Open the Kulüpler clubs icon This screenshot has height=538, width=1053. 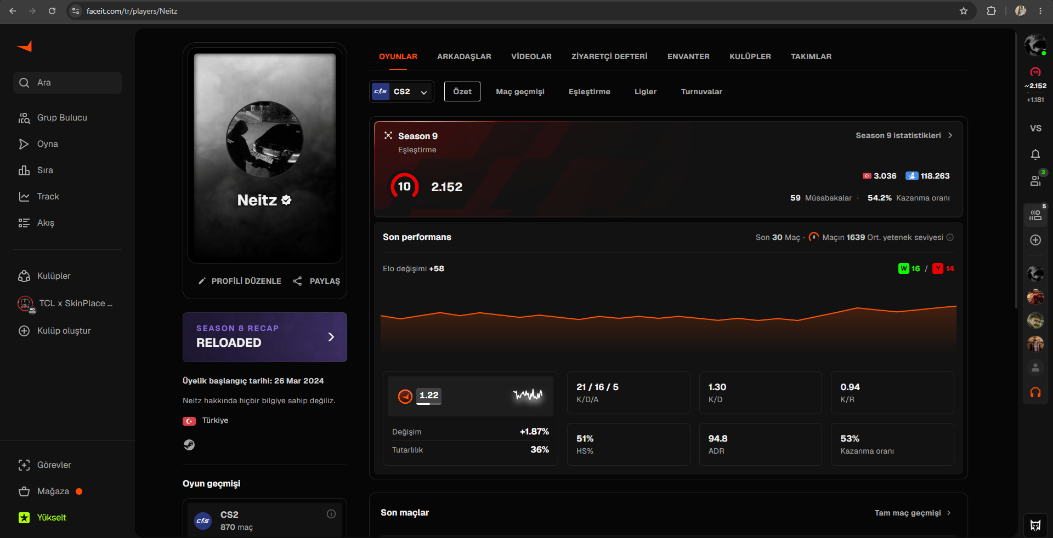[x=24, y=276]
